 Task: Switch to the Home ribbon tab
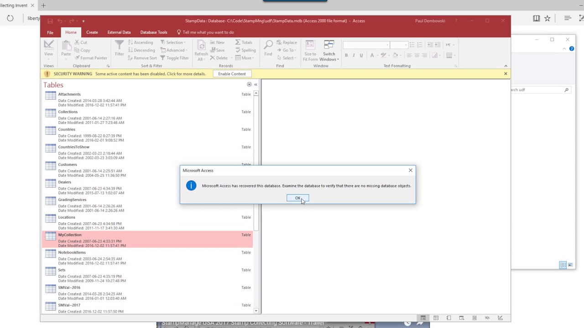click(71, 32)
